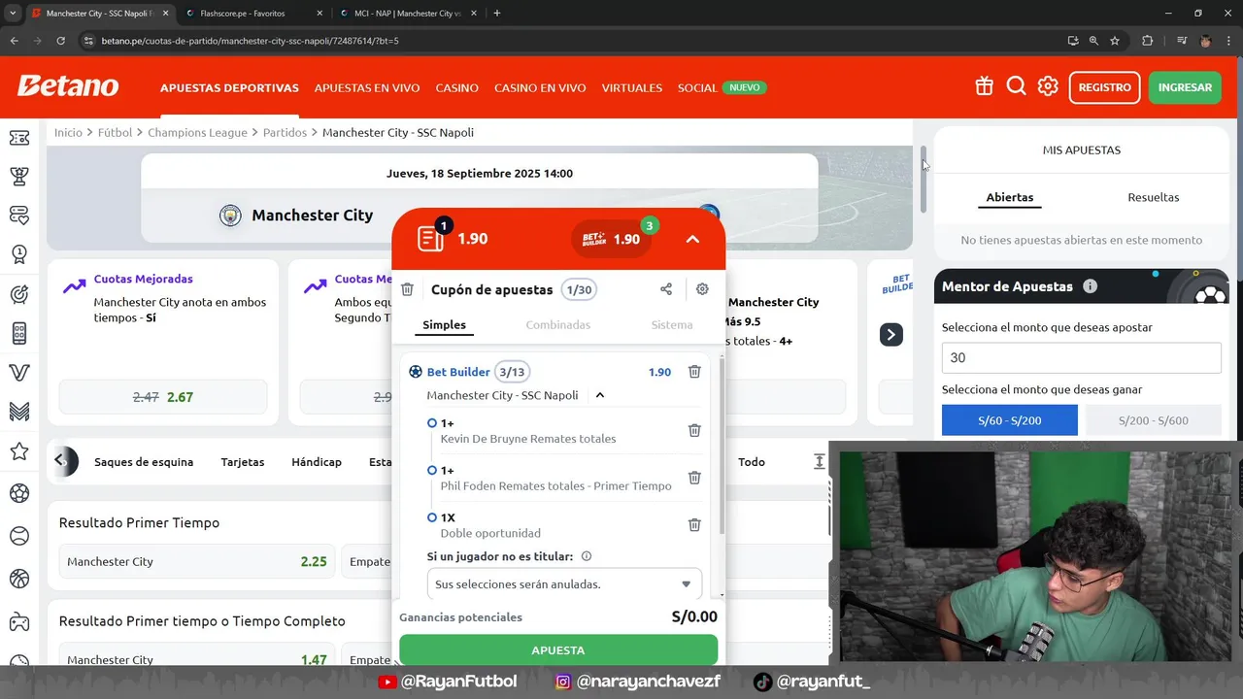This screenshot has width=1243, height=699.
Task: Click the bet slip vertical scrollbar
Action: 721,447
